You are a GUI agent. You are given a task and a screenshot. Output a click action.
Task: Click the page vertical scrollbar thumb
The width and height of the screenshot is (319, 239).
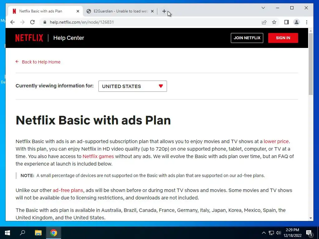click(x=311, y=64)
